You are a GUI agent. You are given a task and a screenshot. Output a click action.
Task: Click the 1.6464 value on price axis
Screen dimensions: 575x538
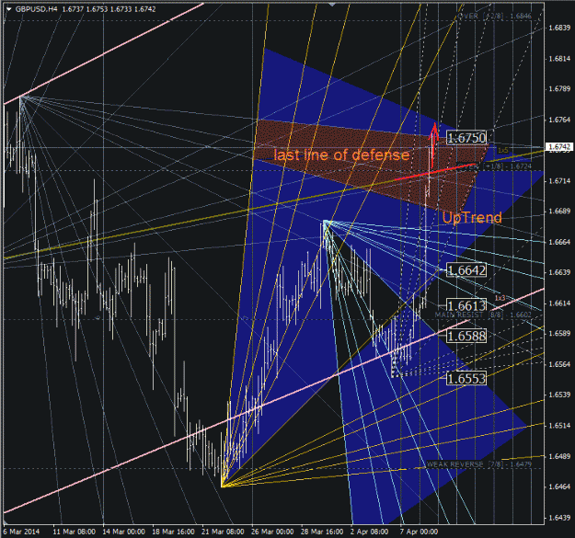pos(559,487)
